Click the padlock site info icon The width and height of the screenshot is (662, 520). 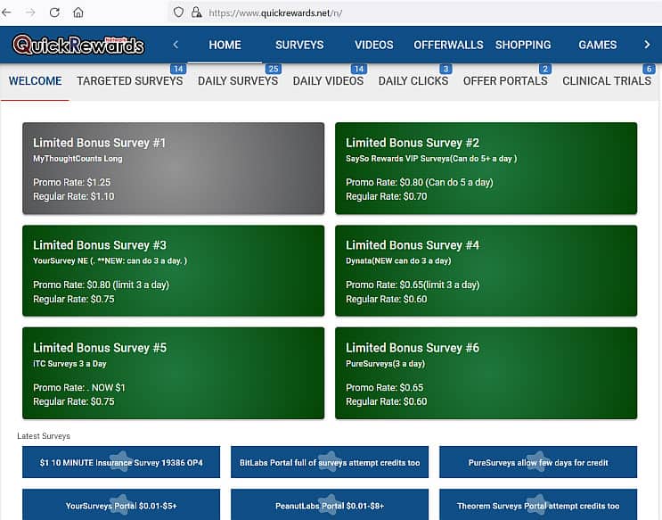click(x=196, y=12)
